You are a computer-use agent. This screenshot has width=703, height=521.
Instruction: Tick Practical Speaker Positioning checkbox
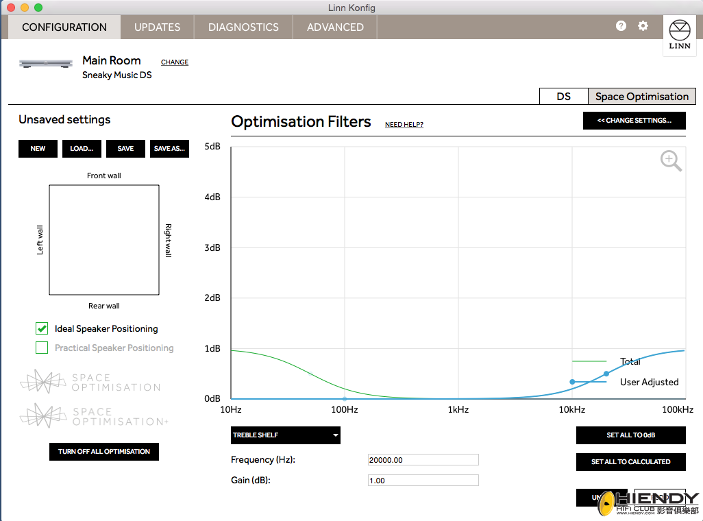[x=42, y=348]
